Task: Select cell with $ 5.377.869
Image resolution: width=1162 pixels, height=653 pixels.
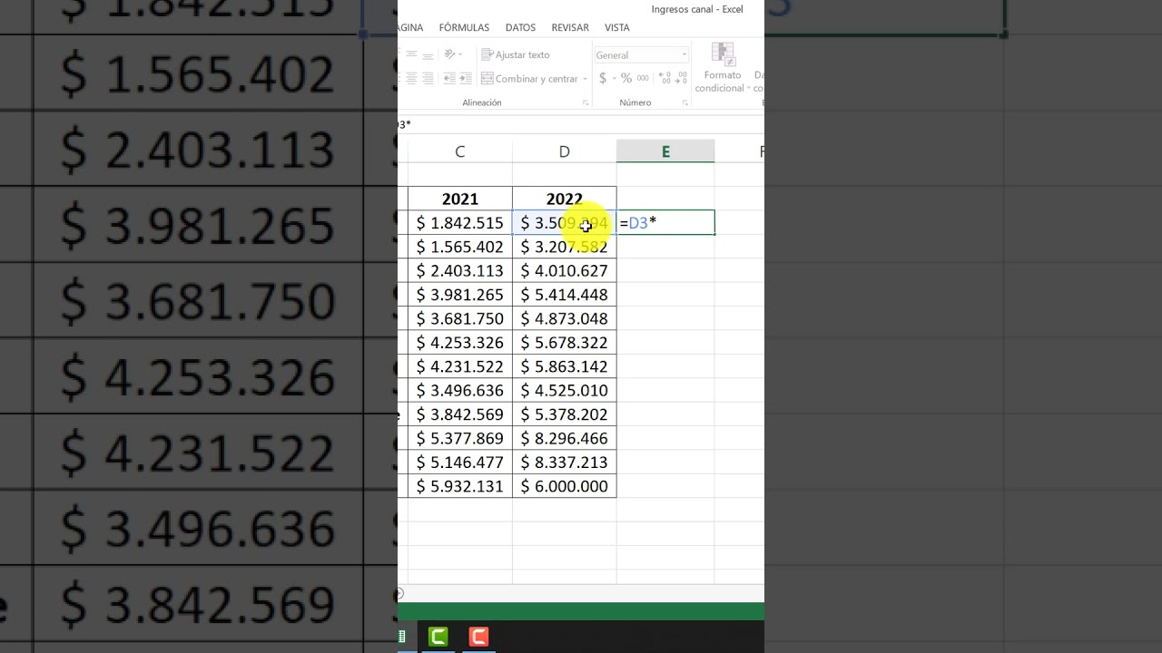Action: [x=460, y=438]
